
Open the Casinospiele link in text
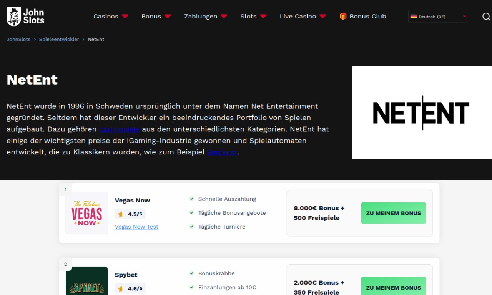[x=119, y=129]
